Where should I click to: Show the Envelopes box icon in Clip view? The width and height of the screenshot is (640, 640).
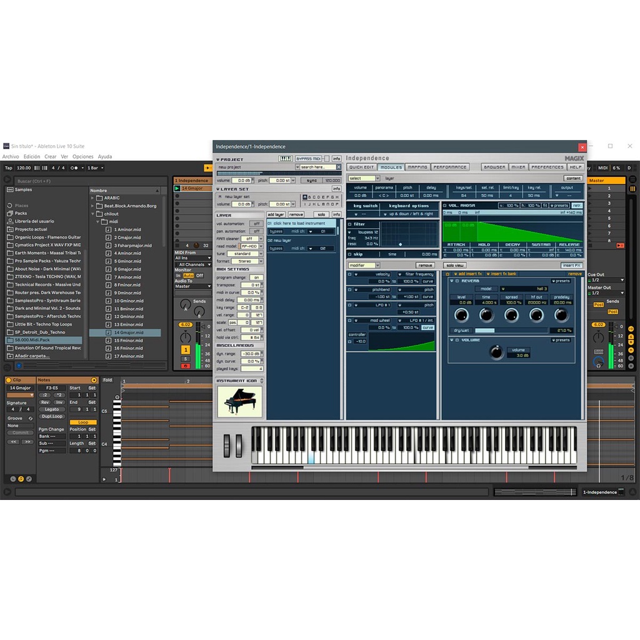pyautogui.click(x=29, y=479)
